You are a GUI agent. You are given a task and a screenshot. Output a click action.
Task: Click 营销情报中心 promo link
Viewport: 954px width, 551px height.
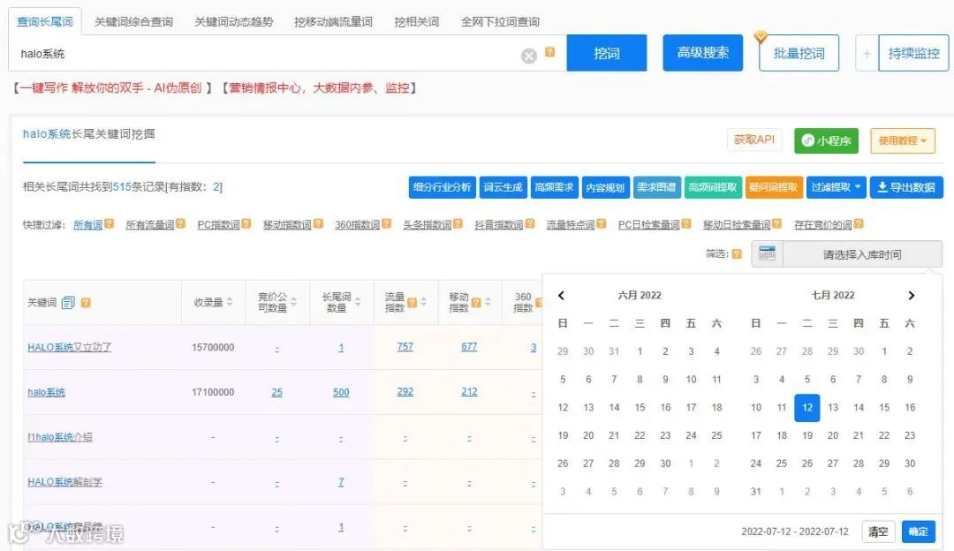pyautogui.click(x=318, y=88)
